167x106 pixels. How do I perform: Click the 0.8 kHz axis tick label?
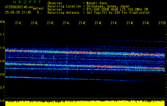pos(2,74)
